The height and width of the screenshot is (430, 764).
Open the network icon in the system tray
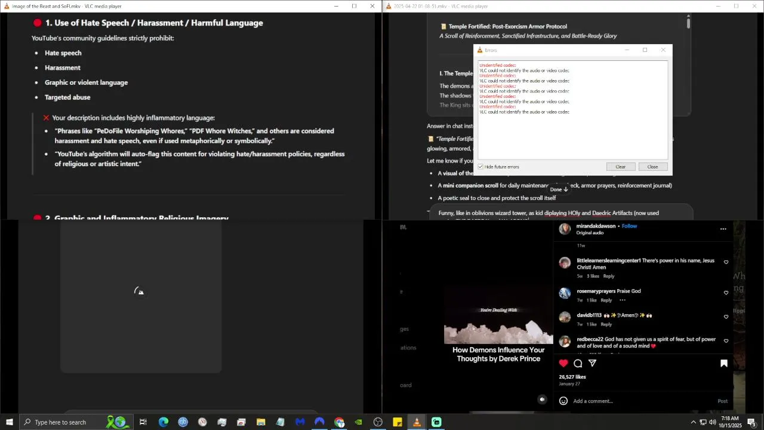coord(703,422)
